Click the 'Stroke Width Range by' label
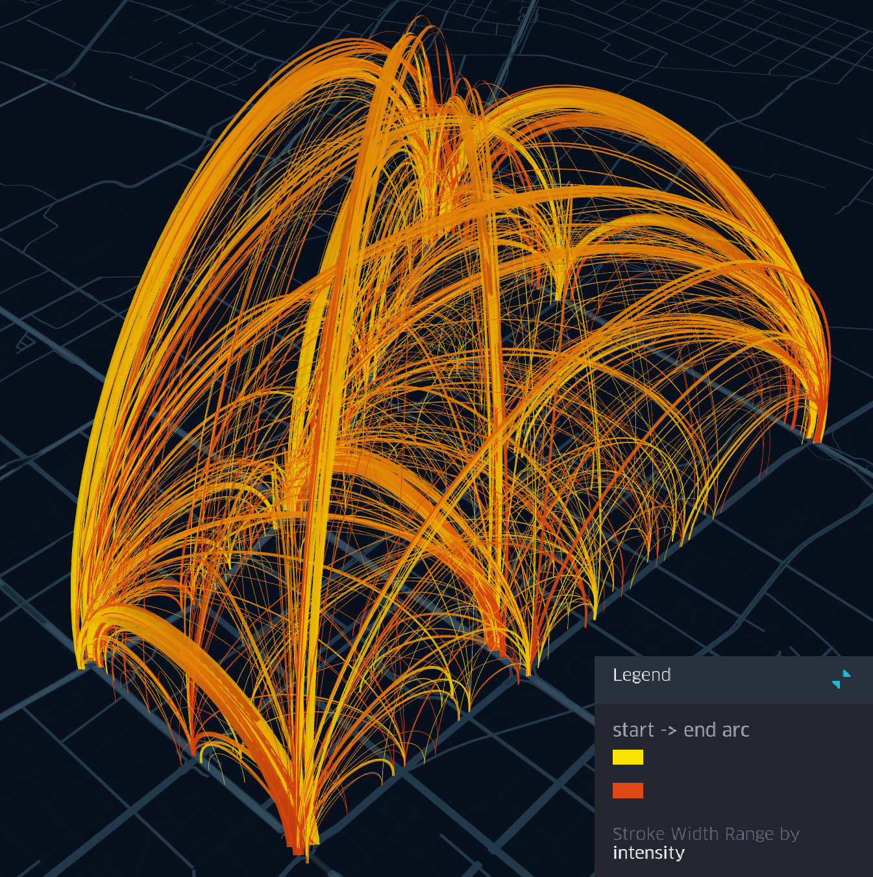This screenshot has height=877, width=873. [x=706, y=833]
